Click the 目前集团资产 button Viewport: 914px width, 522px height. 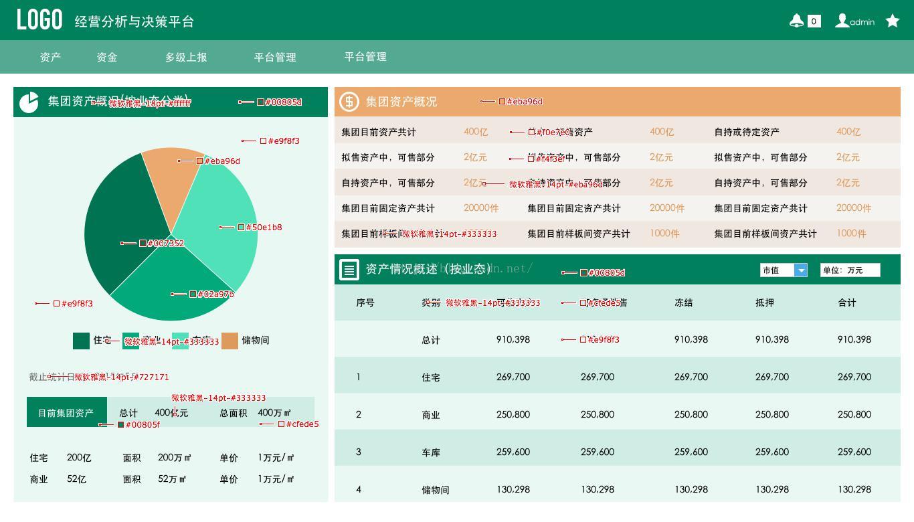pos(66,413)
